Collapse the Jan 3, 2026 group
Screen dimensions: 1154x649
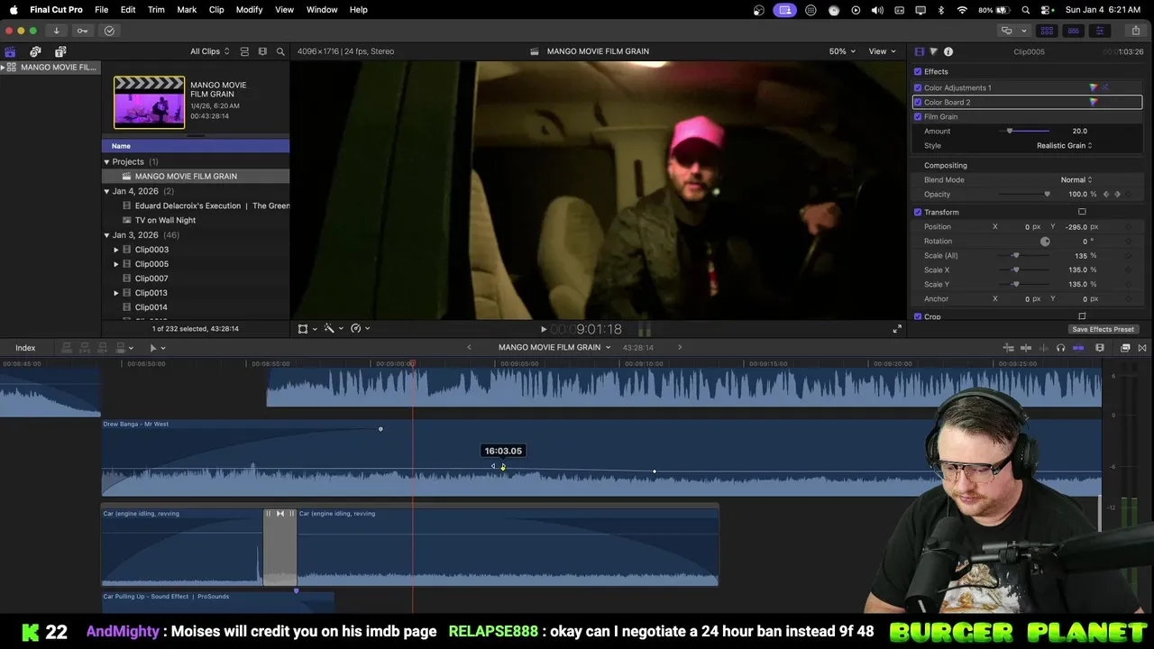pyautogui.click(x=106, y=235)
